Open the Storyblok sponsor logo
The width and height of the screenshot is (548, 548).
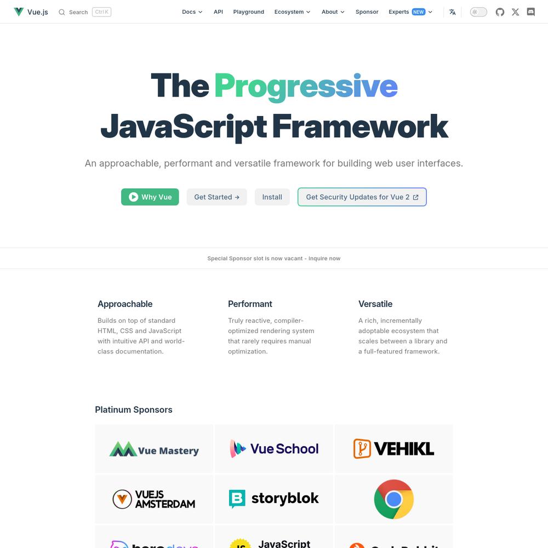[274, 499]
